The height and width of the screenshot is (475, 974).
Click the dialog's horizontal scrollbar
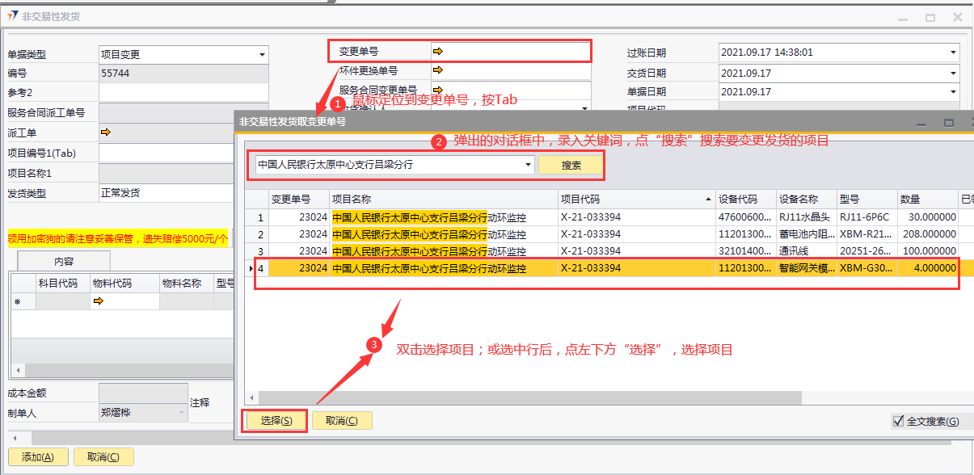point(525,397)
